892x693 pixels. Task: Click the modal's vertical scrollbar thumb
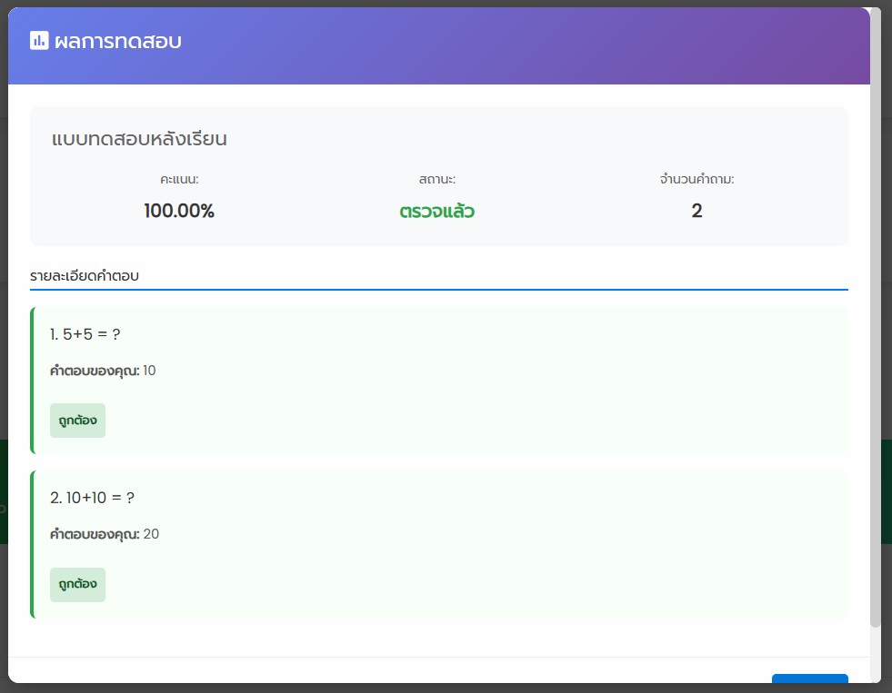tap(876, 318)
